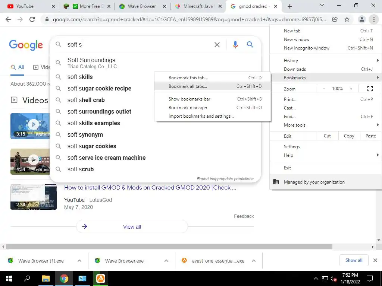The image size is (382, 286).
Task: Click the browser back arrow
Action: (8, 19)
